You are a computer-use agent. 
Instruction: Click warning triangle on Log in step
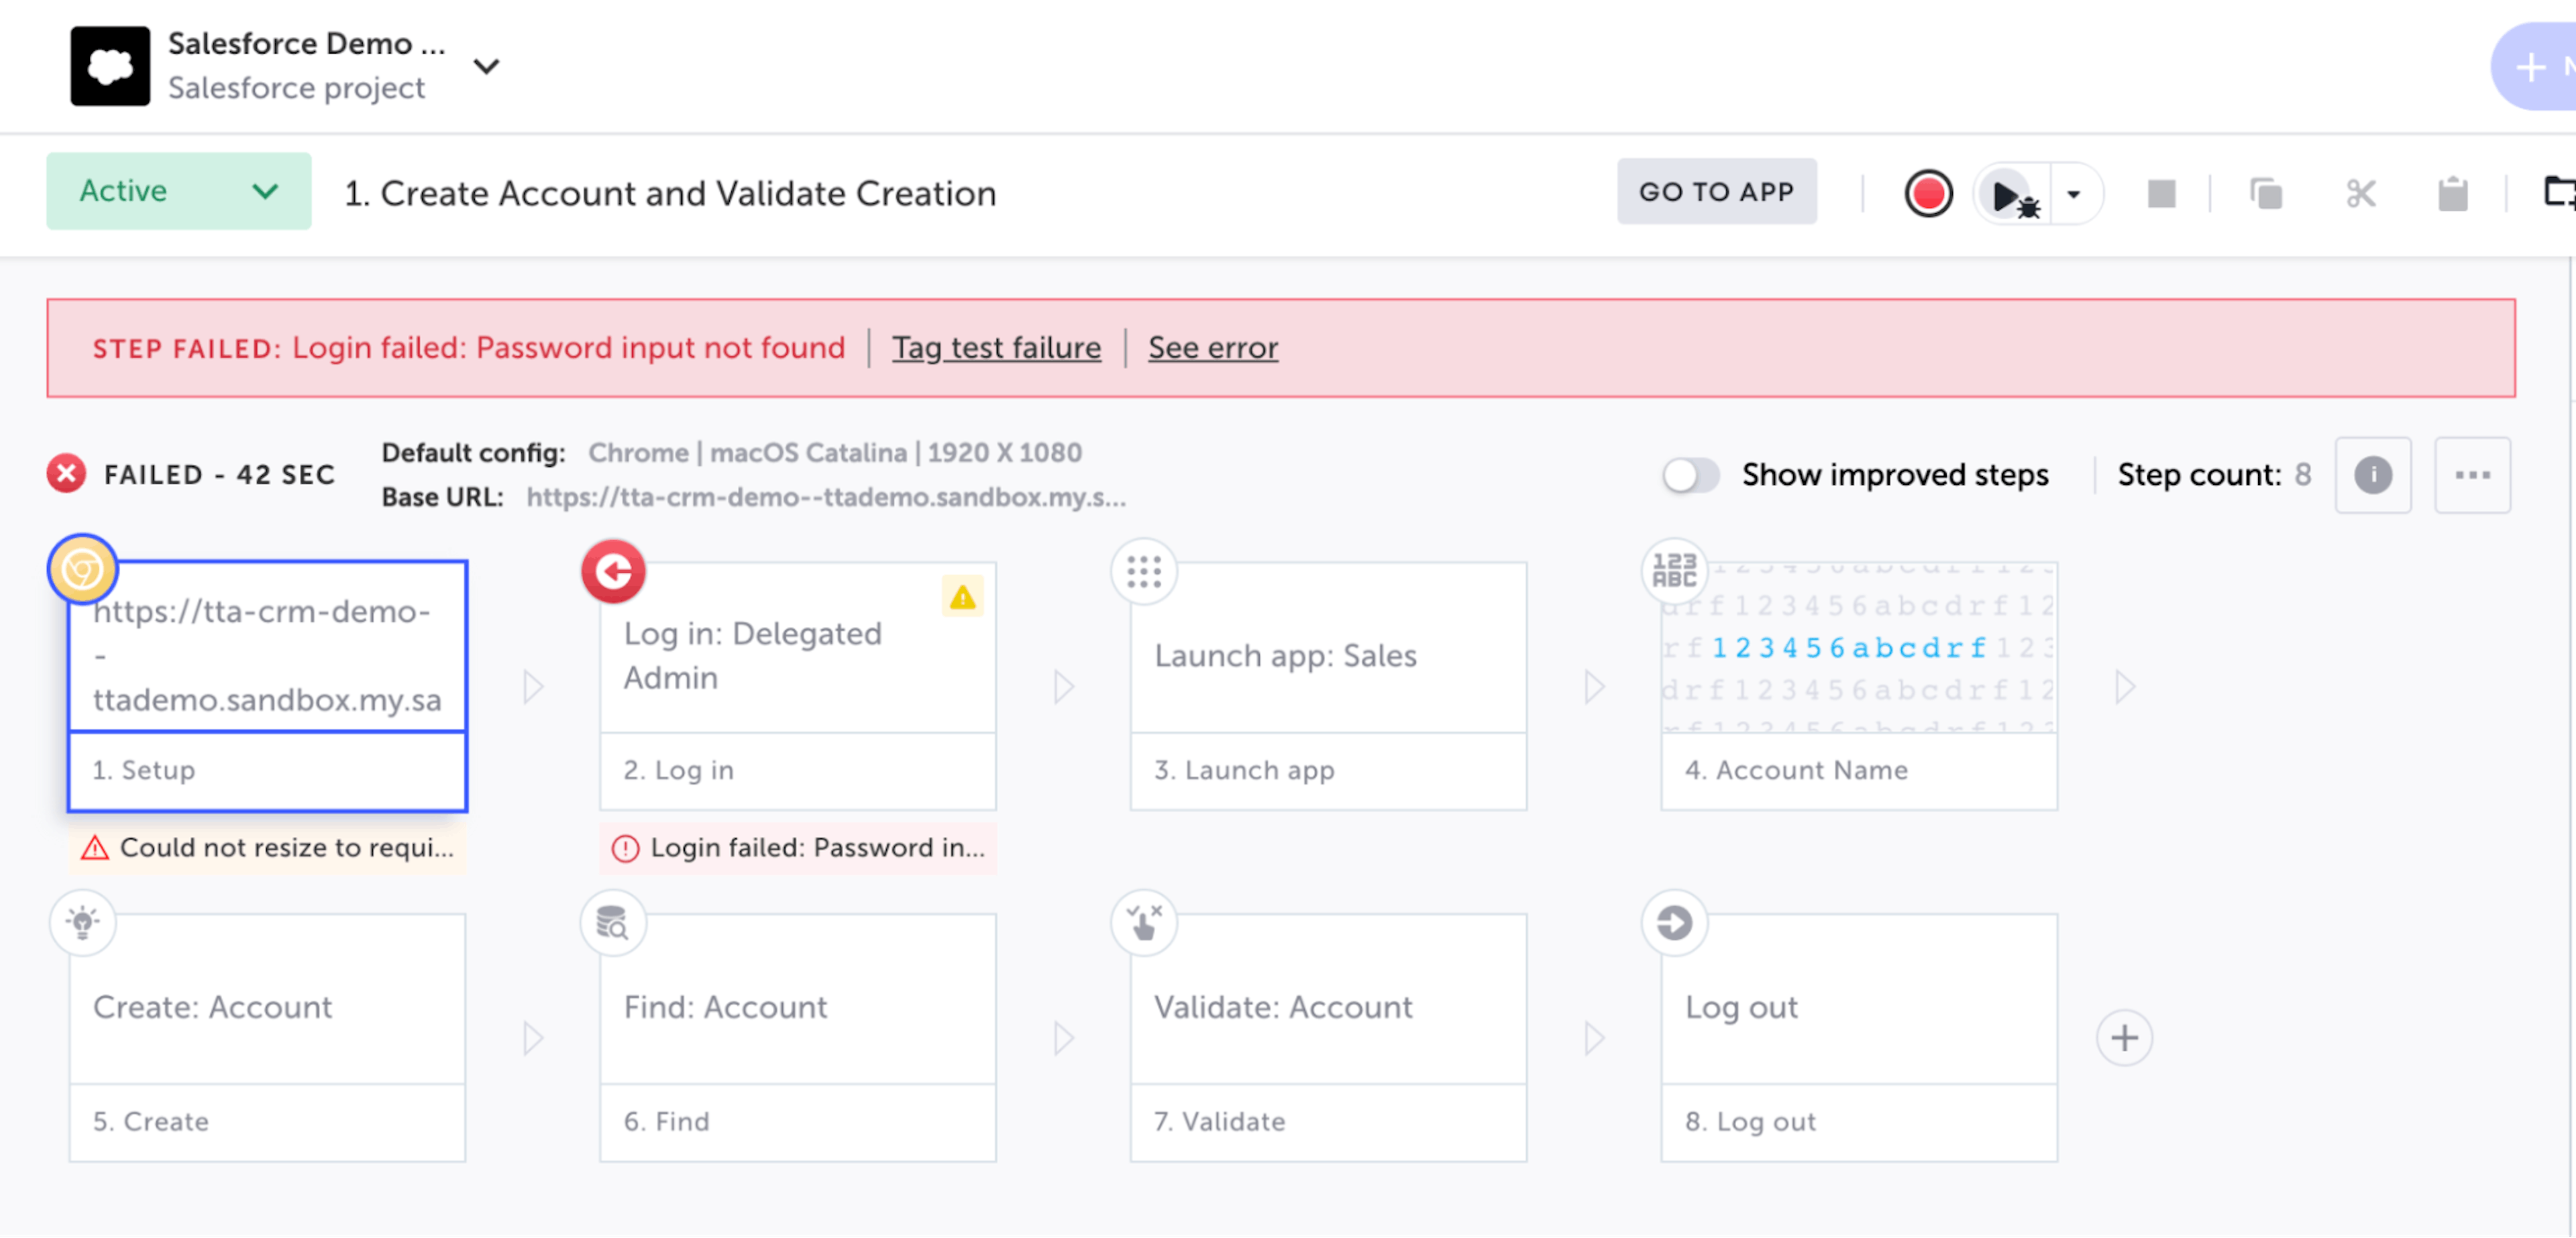click(x=962, y=598)
